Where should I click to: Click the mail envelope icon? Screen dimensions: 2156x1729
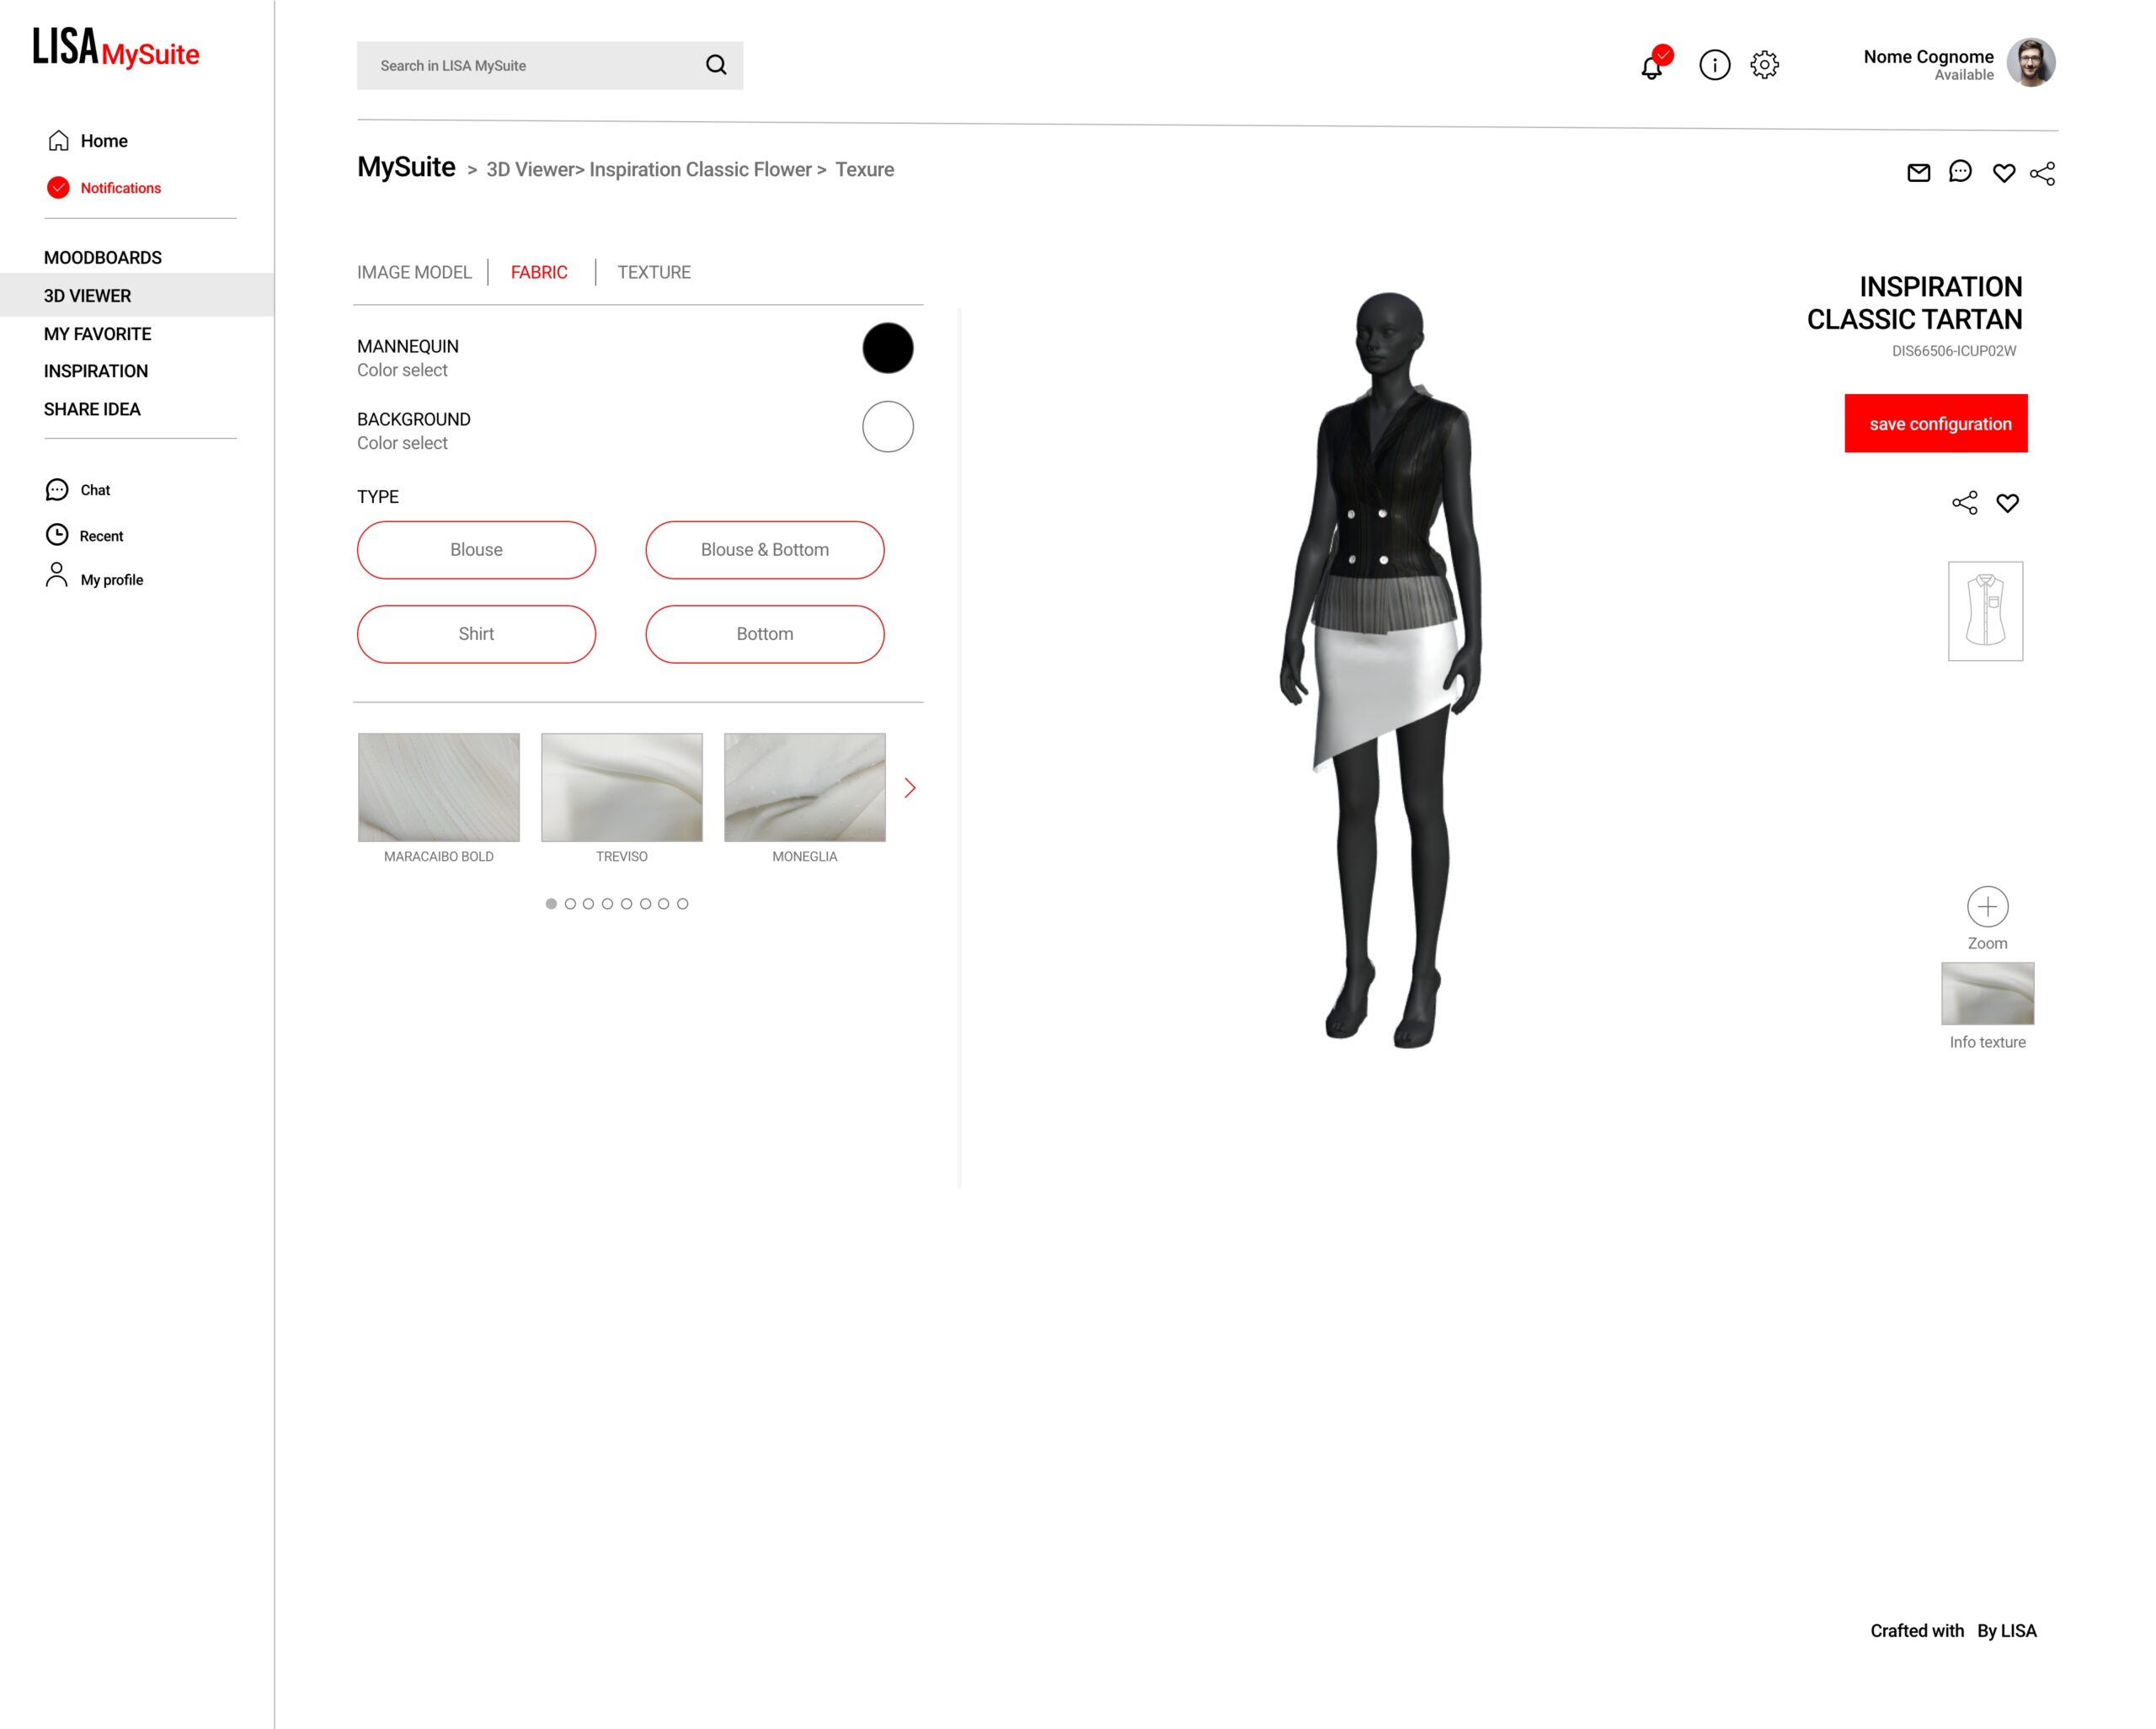pos(1918,173)
